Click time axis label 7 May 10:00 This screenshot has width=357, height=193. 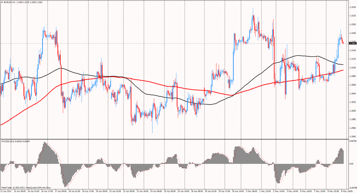tap(319, 192)
